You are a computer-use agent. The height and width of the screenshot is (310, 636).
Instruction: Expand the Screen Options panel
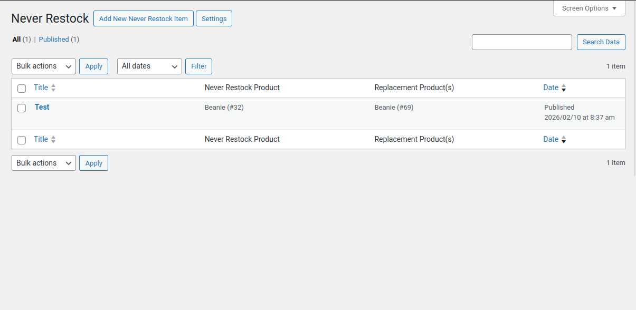click(x=589, y=8)
